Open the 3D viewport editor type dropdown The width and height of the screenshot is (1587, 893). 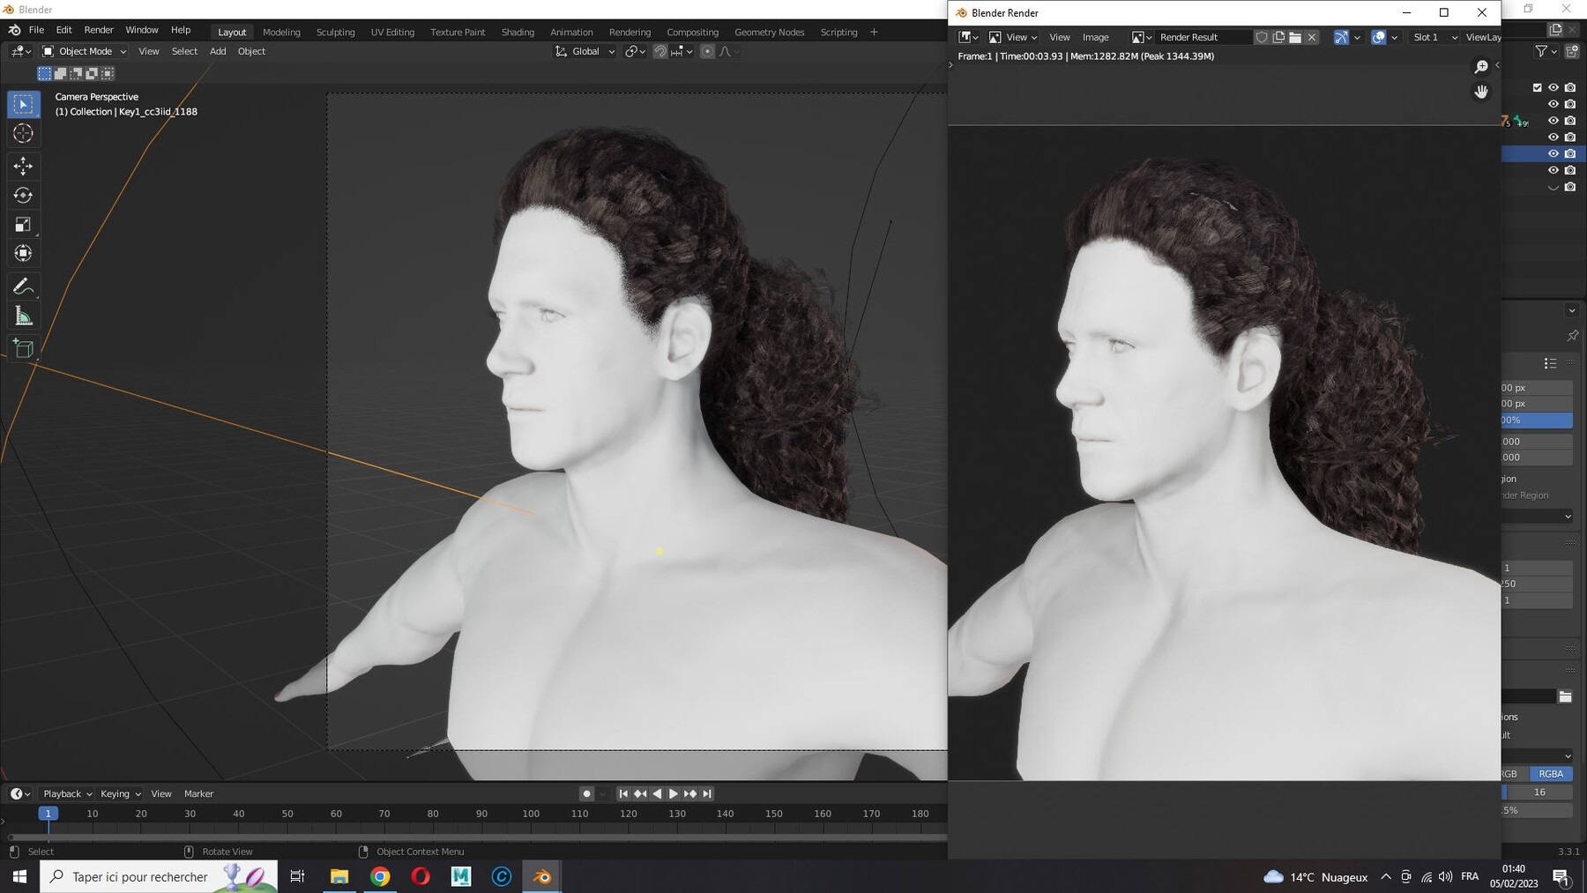[21, 51]
